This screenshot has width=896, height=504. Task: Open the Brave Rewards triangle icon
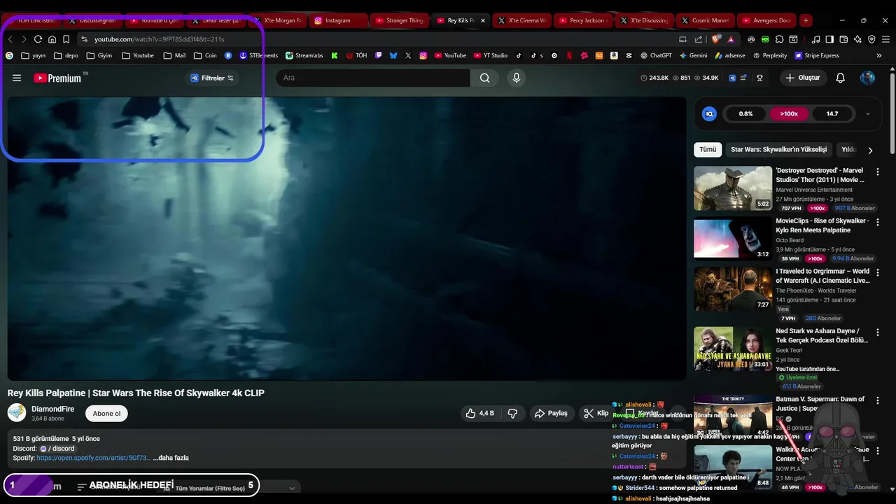(x=731, y=39)
